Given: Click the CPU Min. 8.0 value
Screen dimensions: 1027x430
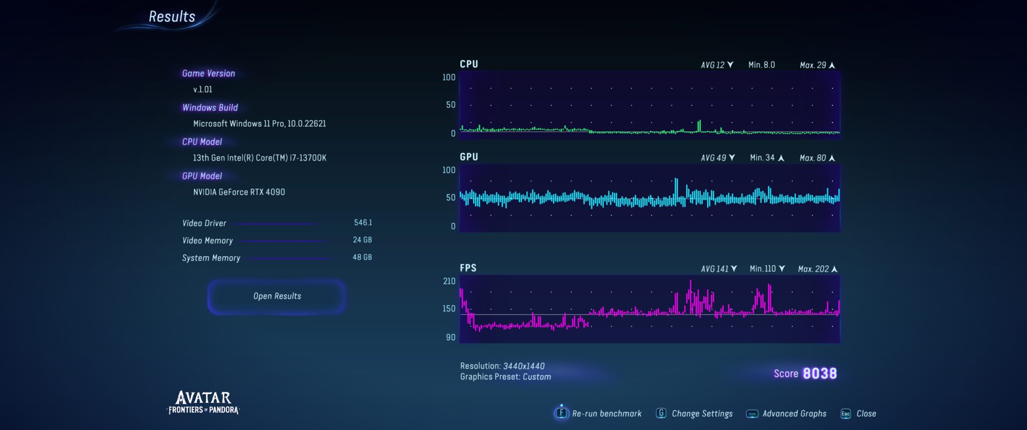Looking at the screenshot, I should coord(762,65).
